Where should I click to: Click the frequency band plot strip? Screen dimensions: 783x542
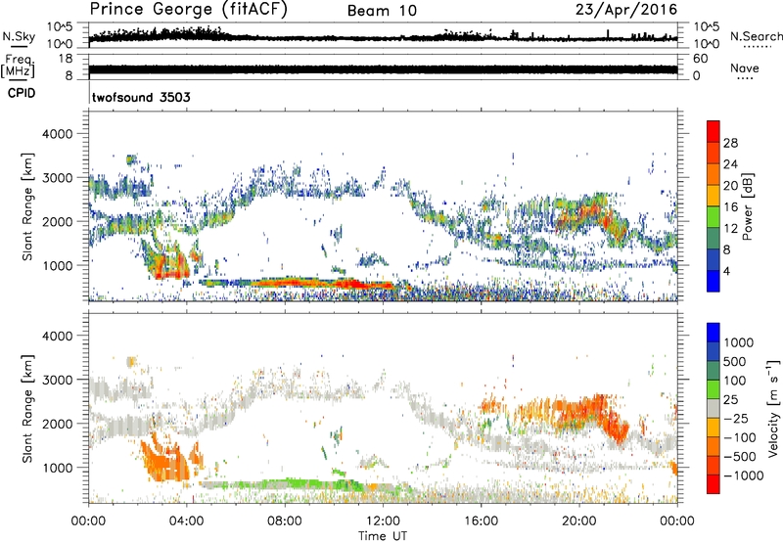pyautogui.click(x=383, y=69)
